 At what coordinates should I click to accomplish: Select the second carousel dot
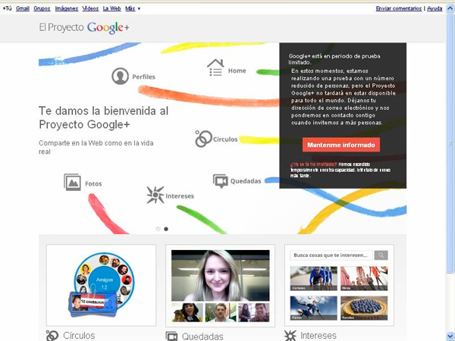pos(166,229)
